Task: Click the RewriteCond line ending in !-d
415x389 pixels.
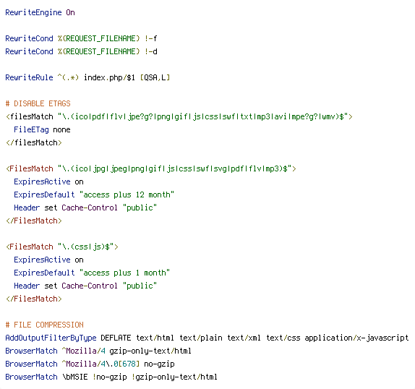Action: tap(81, 51)
